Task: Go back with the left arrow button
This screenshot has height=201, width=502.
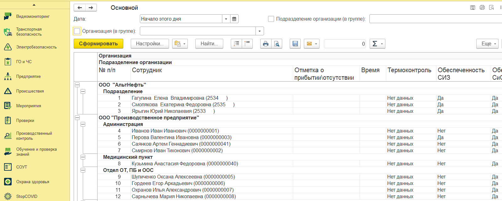Action: point(80,8)
